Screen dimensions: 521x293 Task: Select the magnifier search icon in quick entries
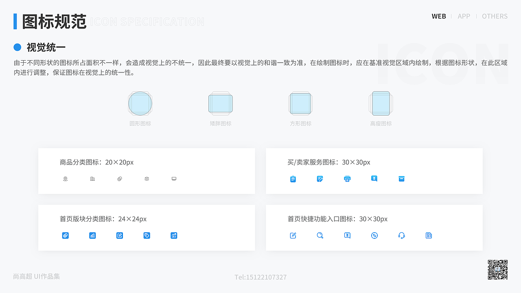[x=320, y=235]
